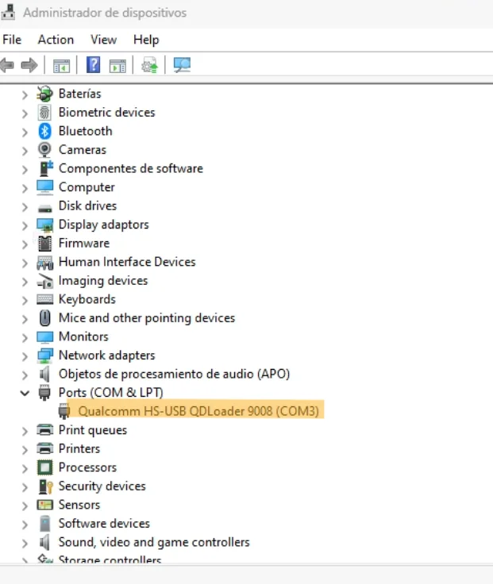Scan for hardware changes toolbar icon
The height and width of the screenshot is (584, 493).
182,65
